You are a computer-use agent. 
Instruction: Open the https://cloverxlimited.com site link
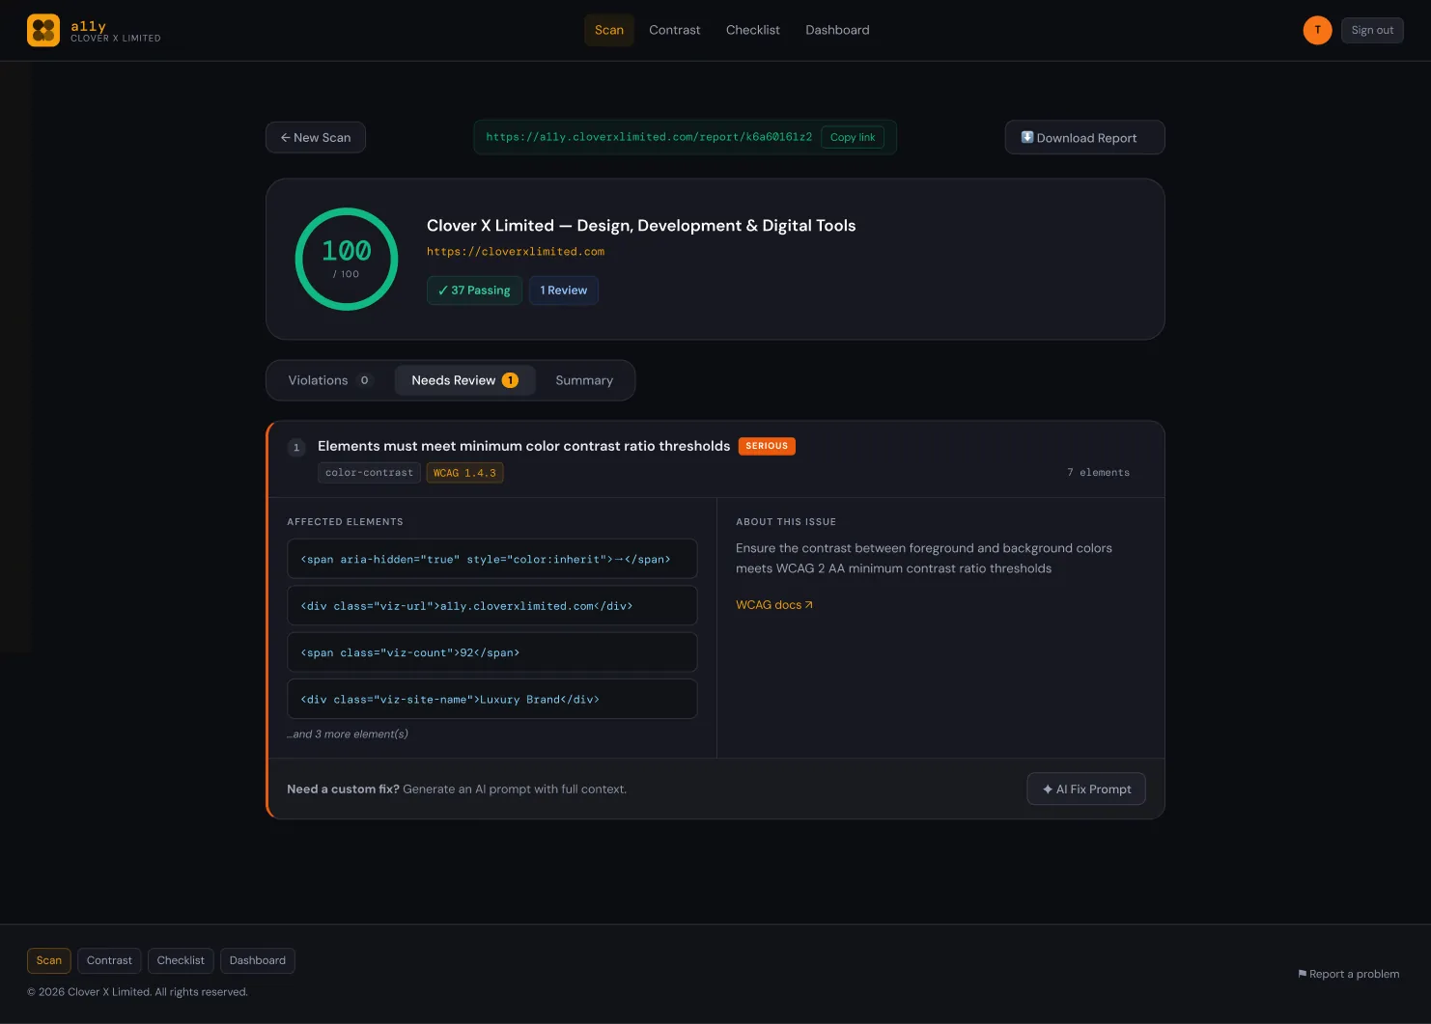[x=516, y=252]
